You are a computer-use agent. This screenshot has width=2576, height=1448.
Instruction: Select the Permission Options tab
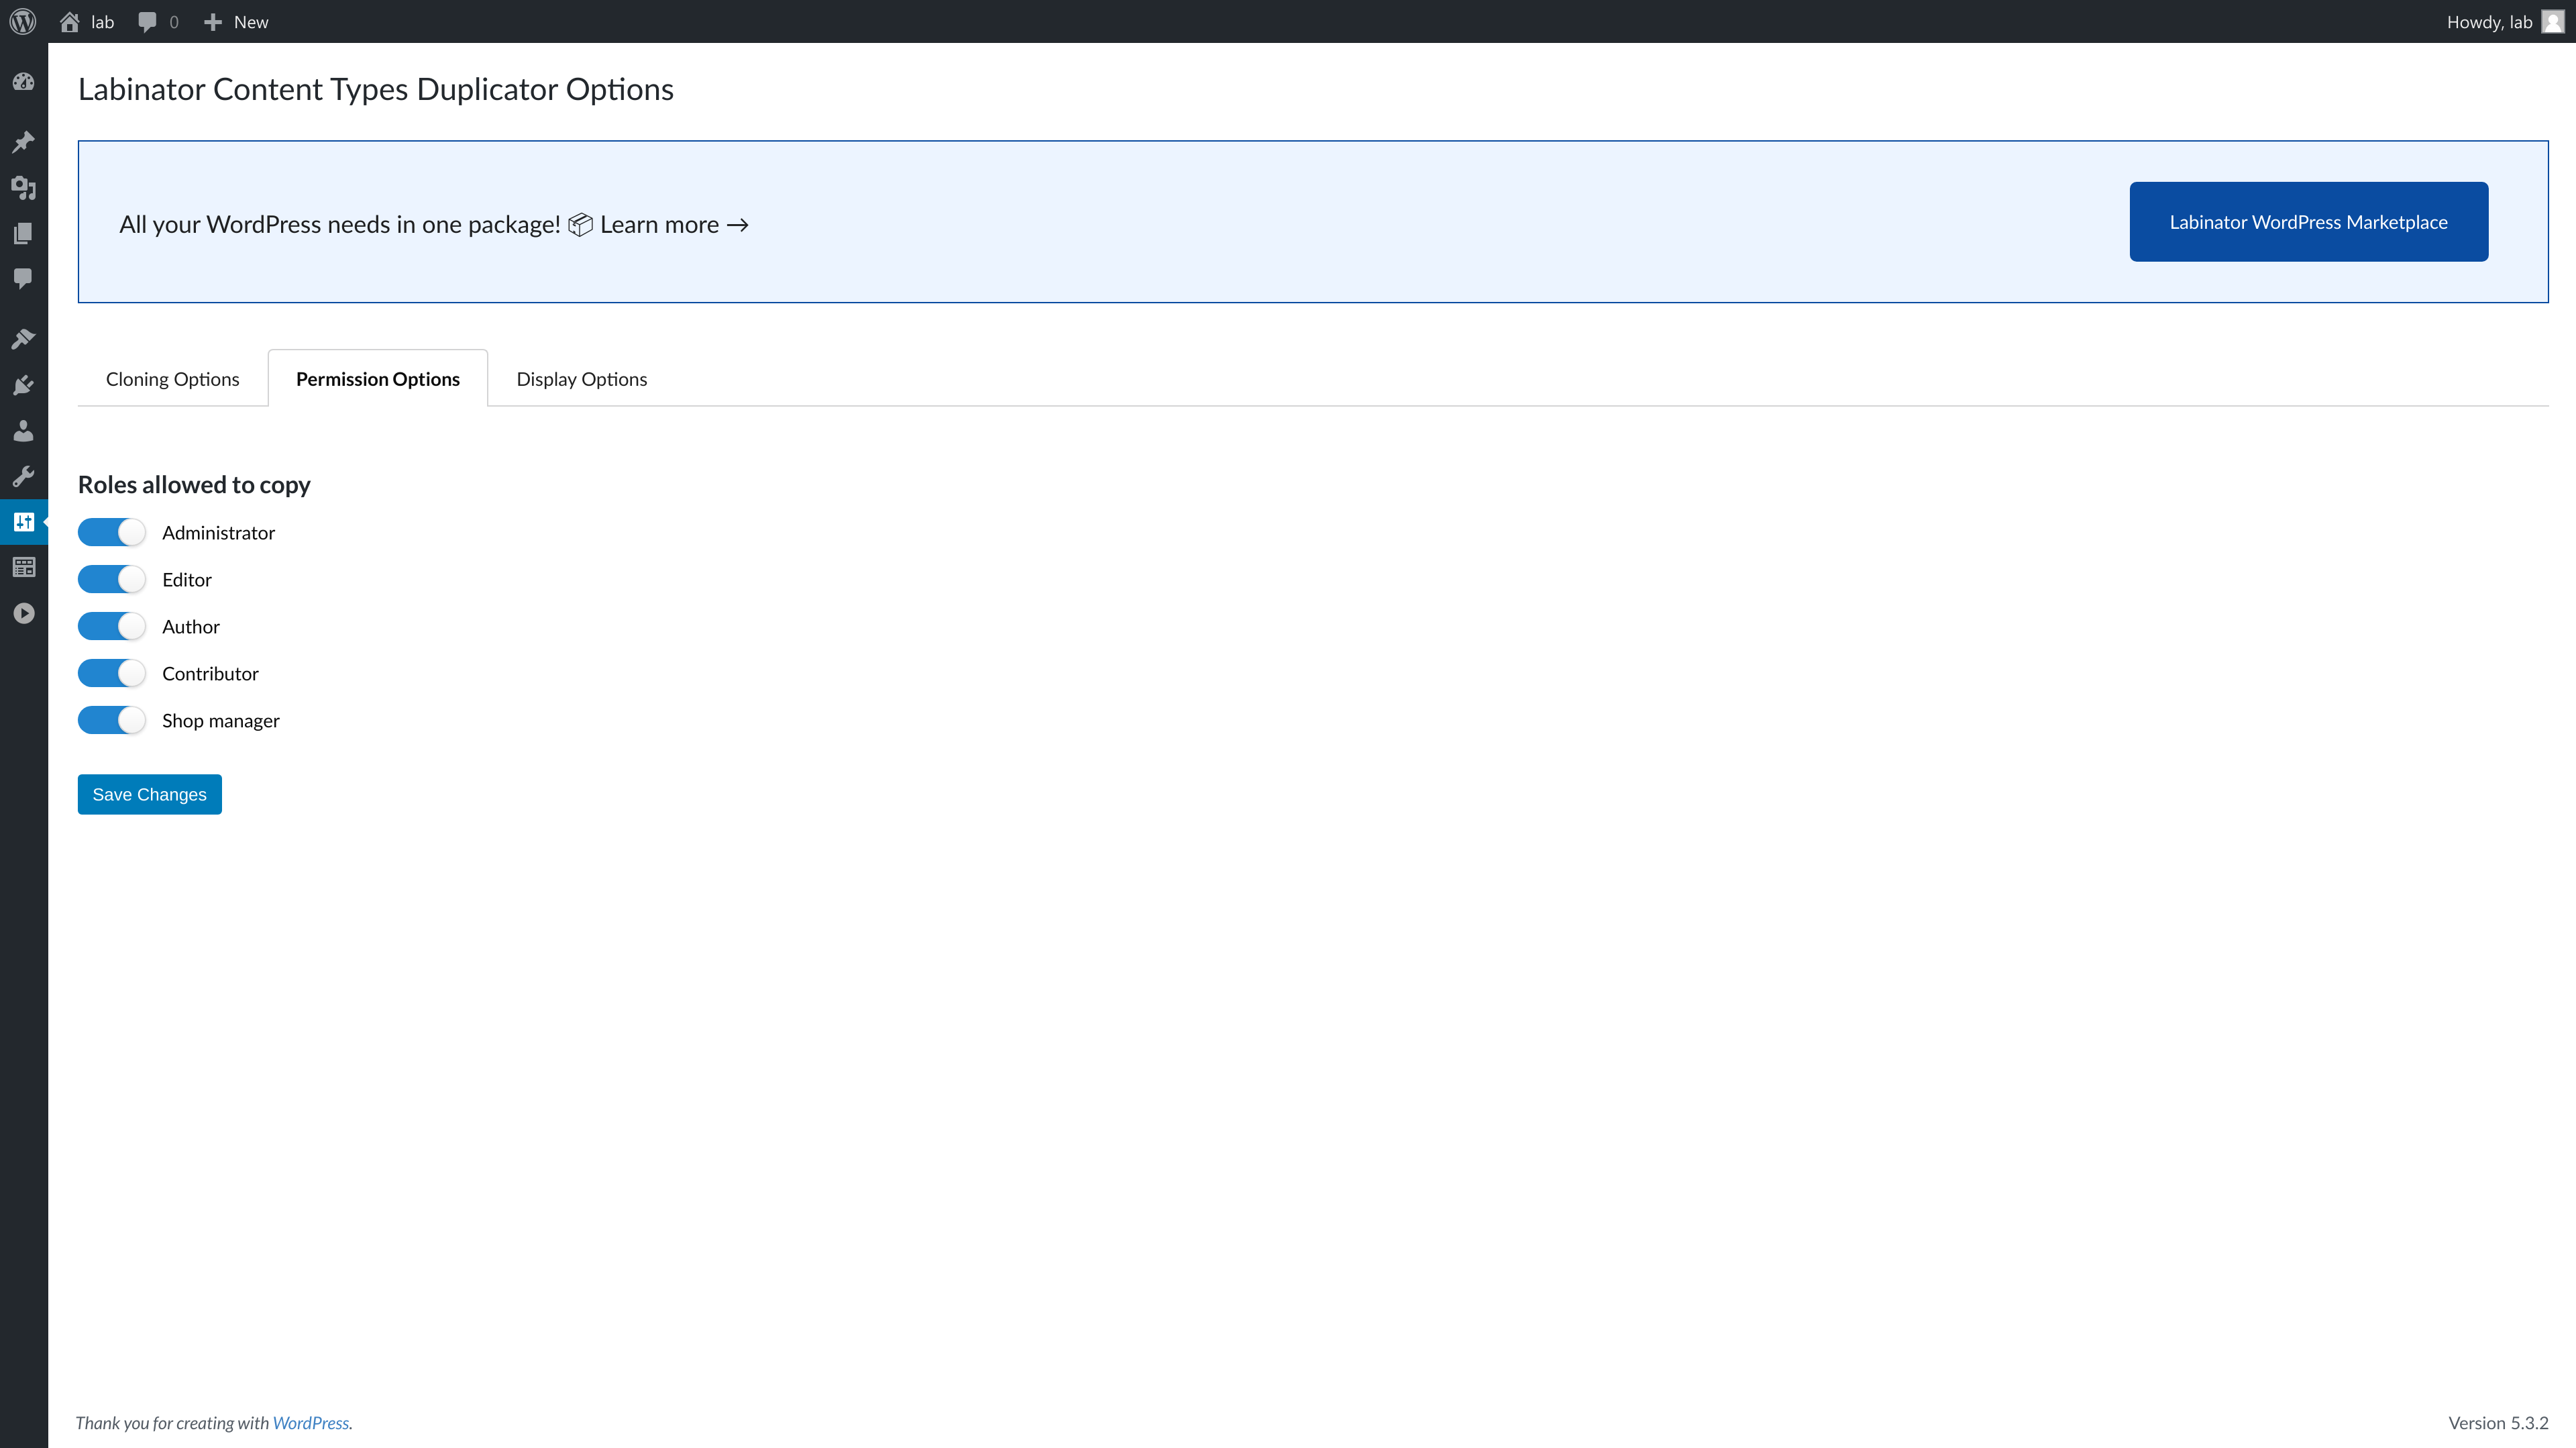click(x=378, y=379)
